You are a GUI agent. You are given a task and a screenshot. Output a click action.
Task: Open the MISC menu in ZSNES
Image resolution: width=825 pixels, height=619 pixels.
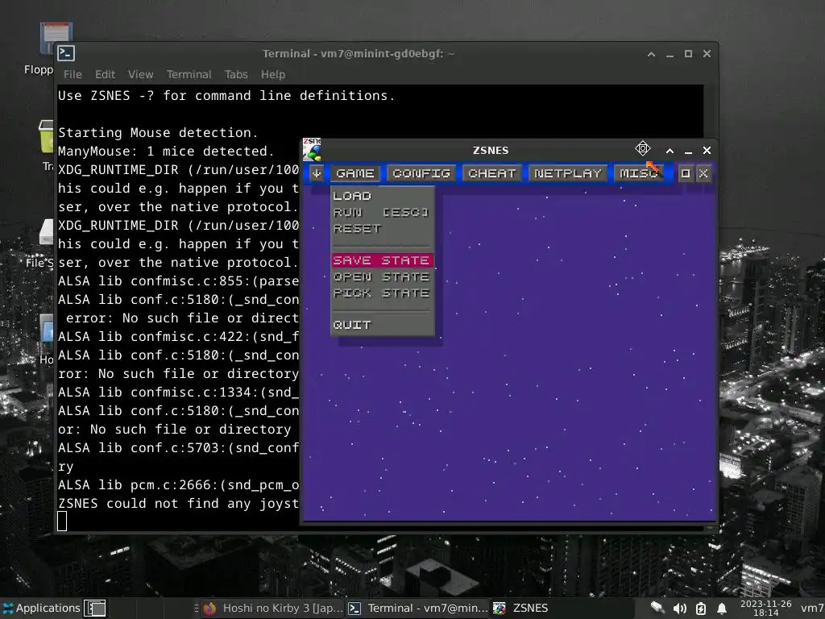tap(639, 173)
